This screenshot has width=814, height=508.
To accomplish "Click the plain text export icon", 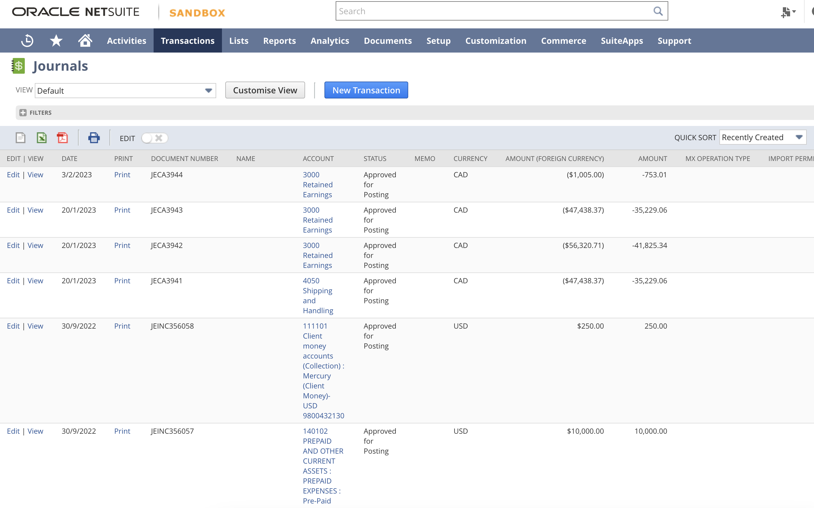I will coord(20,137).
